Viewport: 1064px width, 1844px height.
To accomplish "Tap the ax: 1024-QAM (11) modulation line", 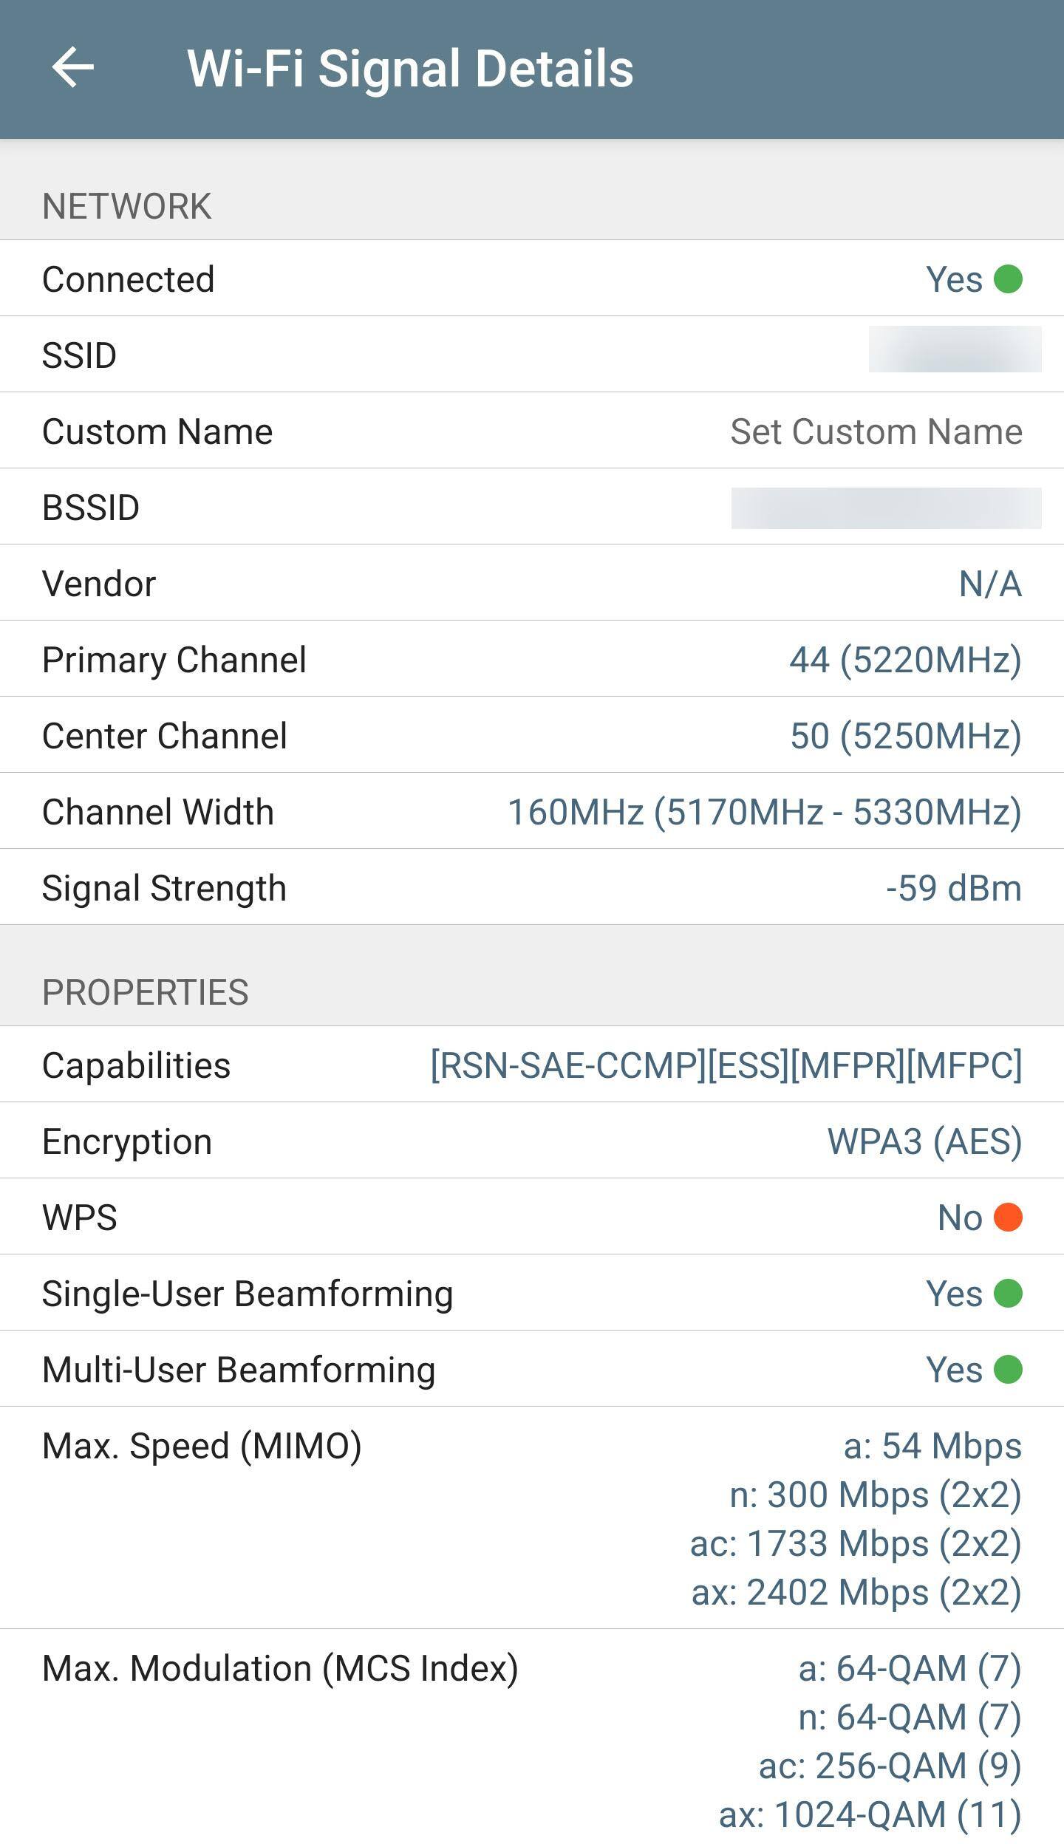I will (870, 1814).
